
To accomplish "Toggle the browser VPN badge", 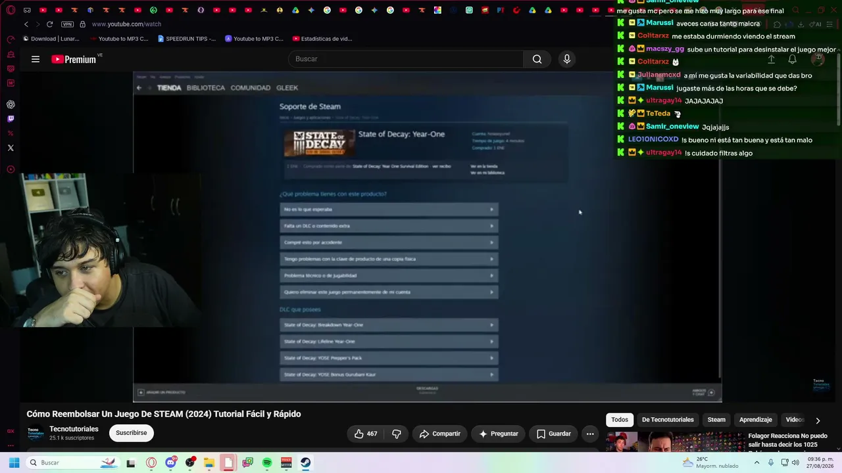I will [x=67, y=24].
